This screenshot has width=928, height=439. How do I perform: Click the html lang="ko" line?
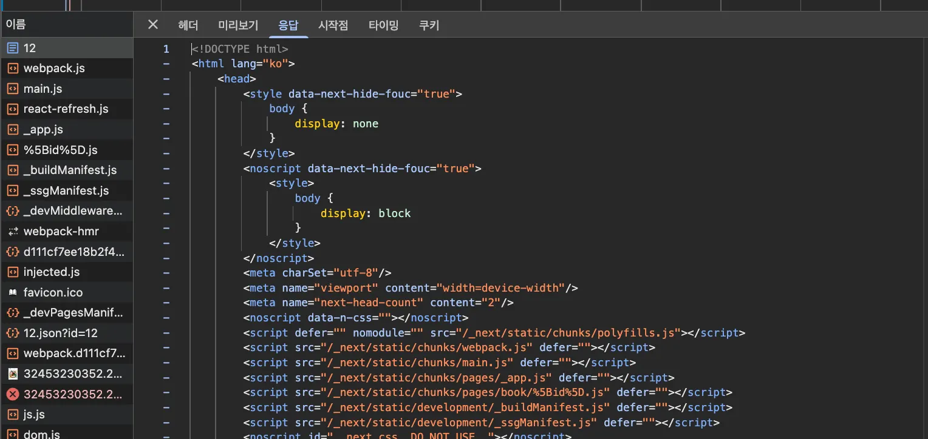(244, 64)
